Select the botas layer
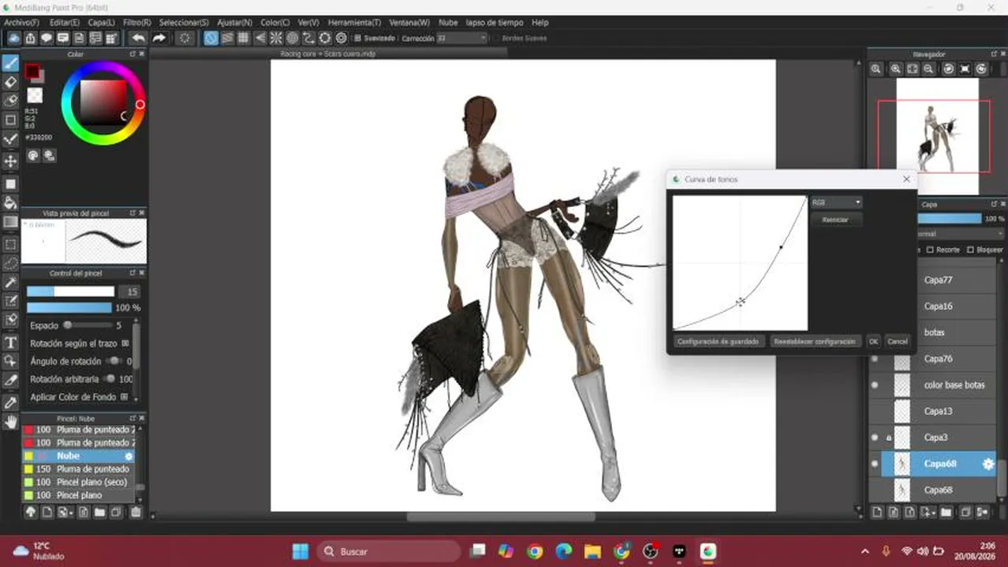 (934, 332)
